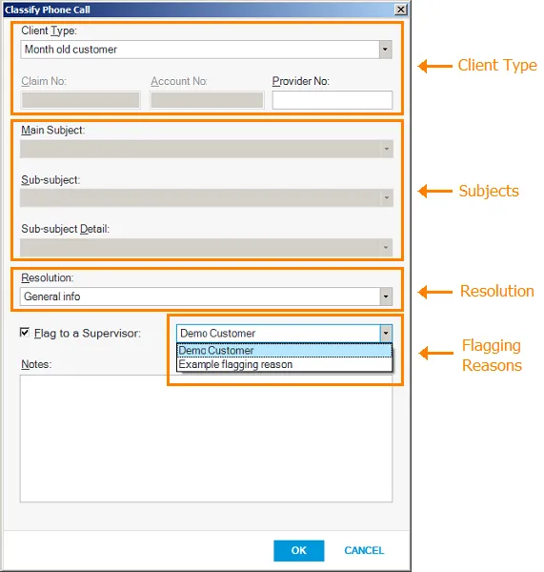This screenshot has width=544, height=572.
Task: Click the Main Subject label
Action: 52,131
